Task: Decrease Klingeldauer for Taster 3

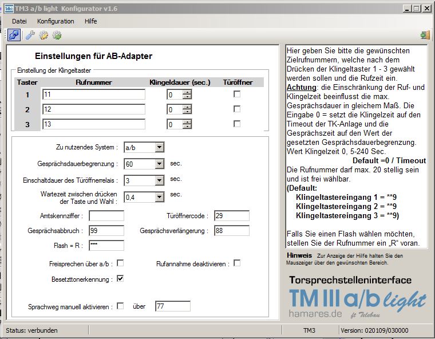Action: pyautogui.click(x=187, y=127)
